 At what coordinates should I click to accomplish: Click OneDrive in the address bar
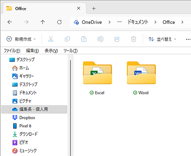point(92,22)
